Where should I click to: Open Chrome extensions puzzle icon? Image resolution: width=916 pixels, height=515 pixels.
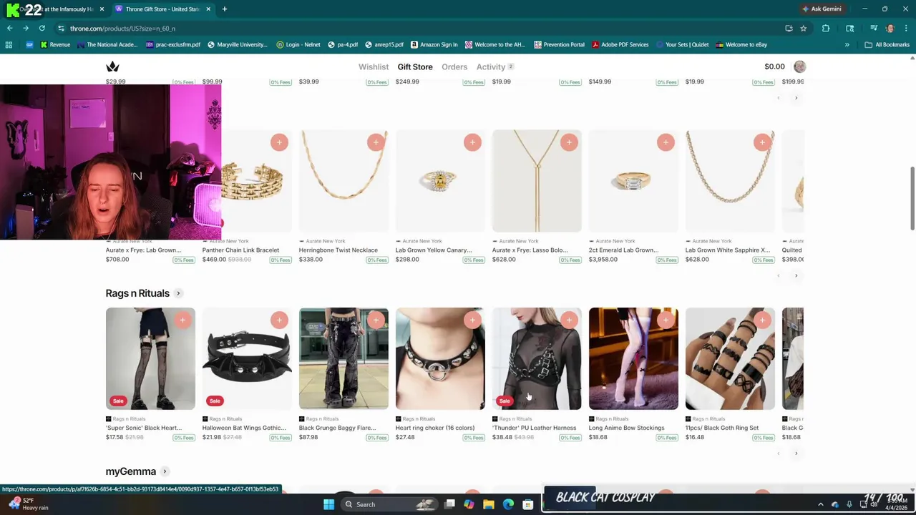[x=826, y=28]
